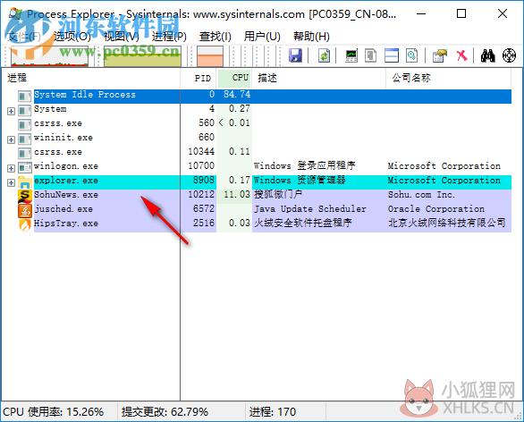Click the CPU 使用率 status bar entry
Viewport: 524px width, 422px height.
click(x=54, y=411)
